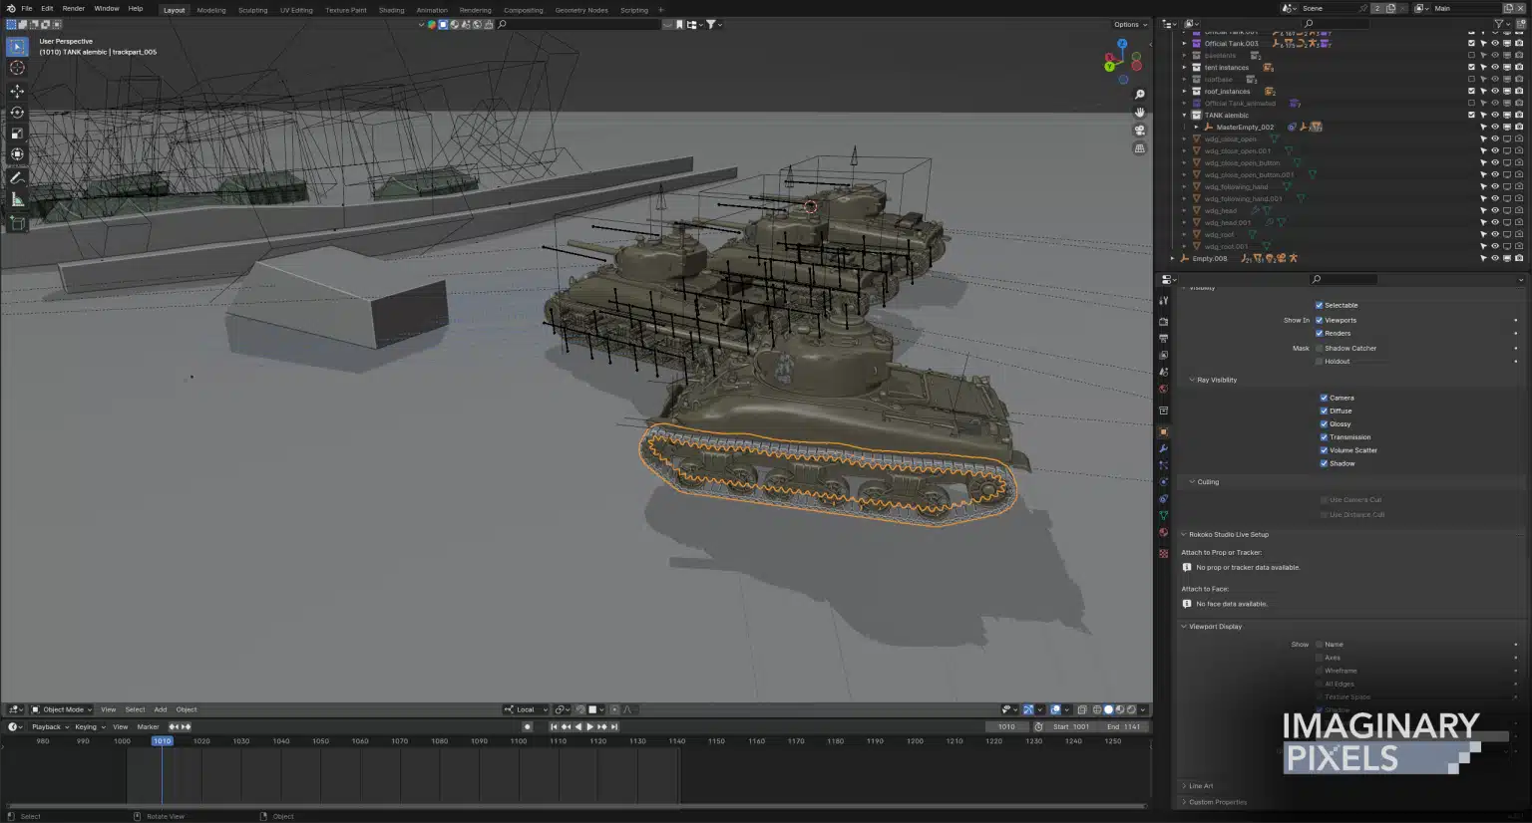Click the Options button in the viewport header

click(x=1128, y=24)
